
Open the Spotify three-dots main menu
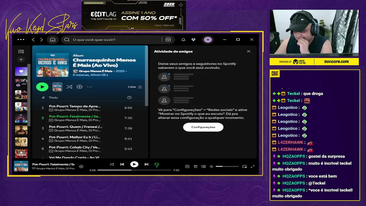[21, 39]
